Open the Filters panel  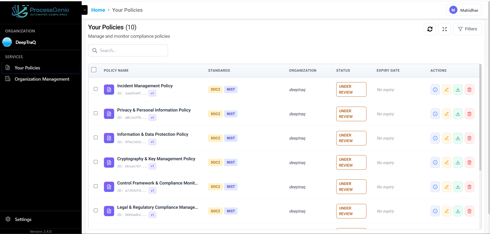[467, 29]
